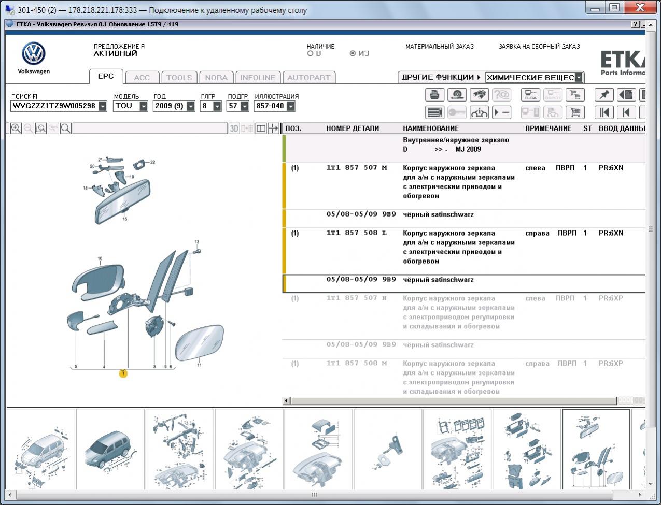Open the ИЛЛЮСТРАЦИЯ dropdown
Viewport: 661px width, 505px height.
point(291,106)
